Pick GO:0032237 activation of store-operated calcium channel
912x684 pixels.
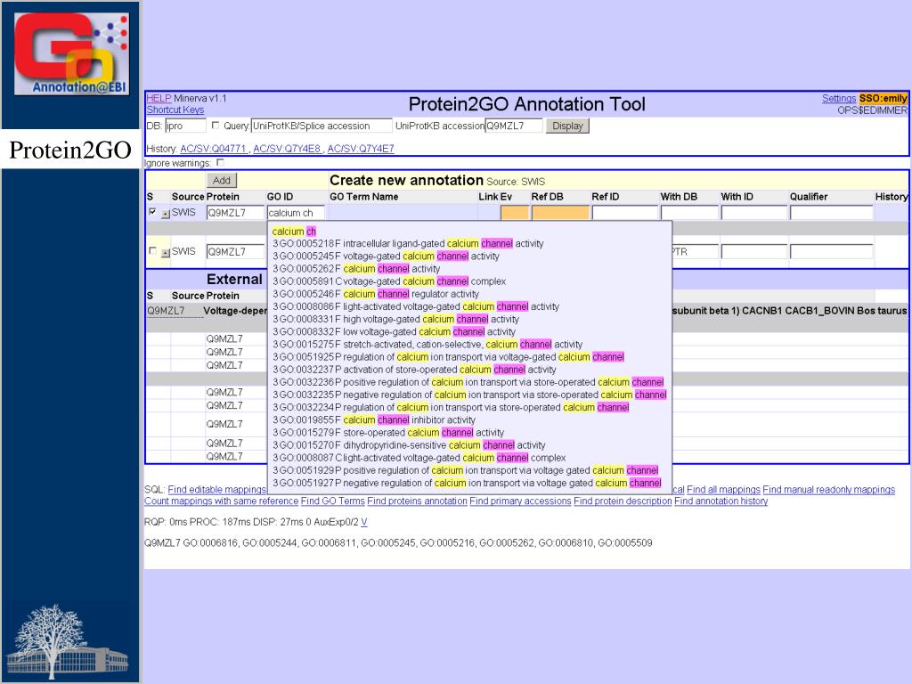click(x=414, y=370)
